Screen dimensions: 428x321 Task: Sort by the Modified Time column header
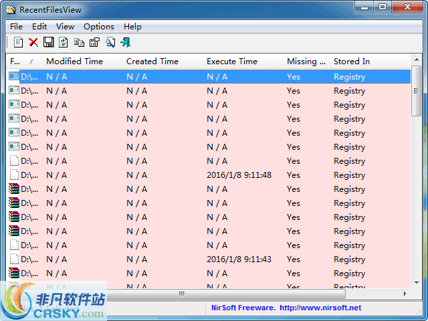82,61
